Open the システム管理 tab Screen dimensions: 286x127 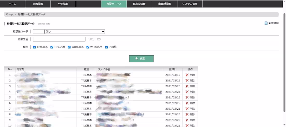(190, 4)
